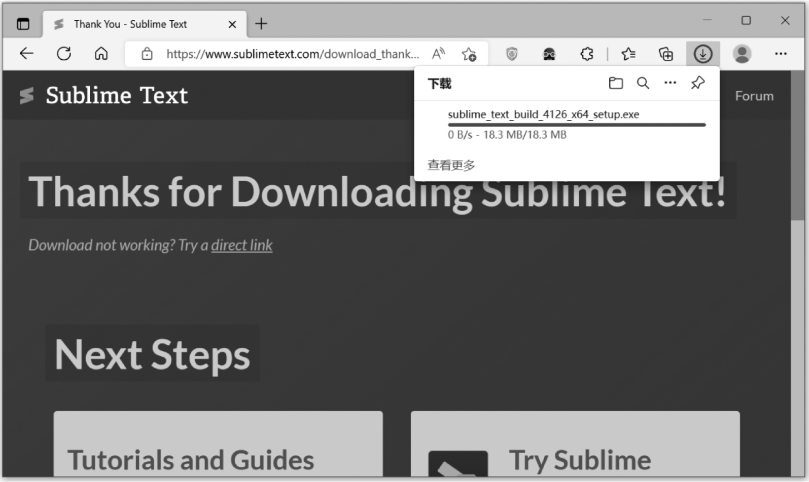809x482 pixels.
Task: Click the sublime_text_build_4126 download progress bar
Action: coord(576,125)
